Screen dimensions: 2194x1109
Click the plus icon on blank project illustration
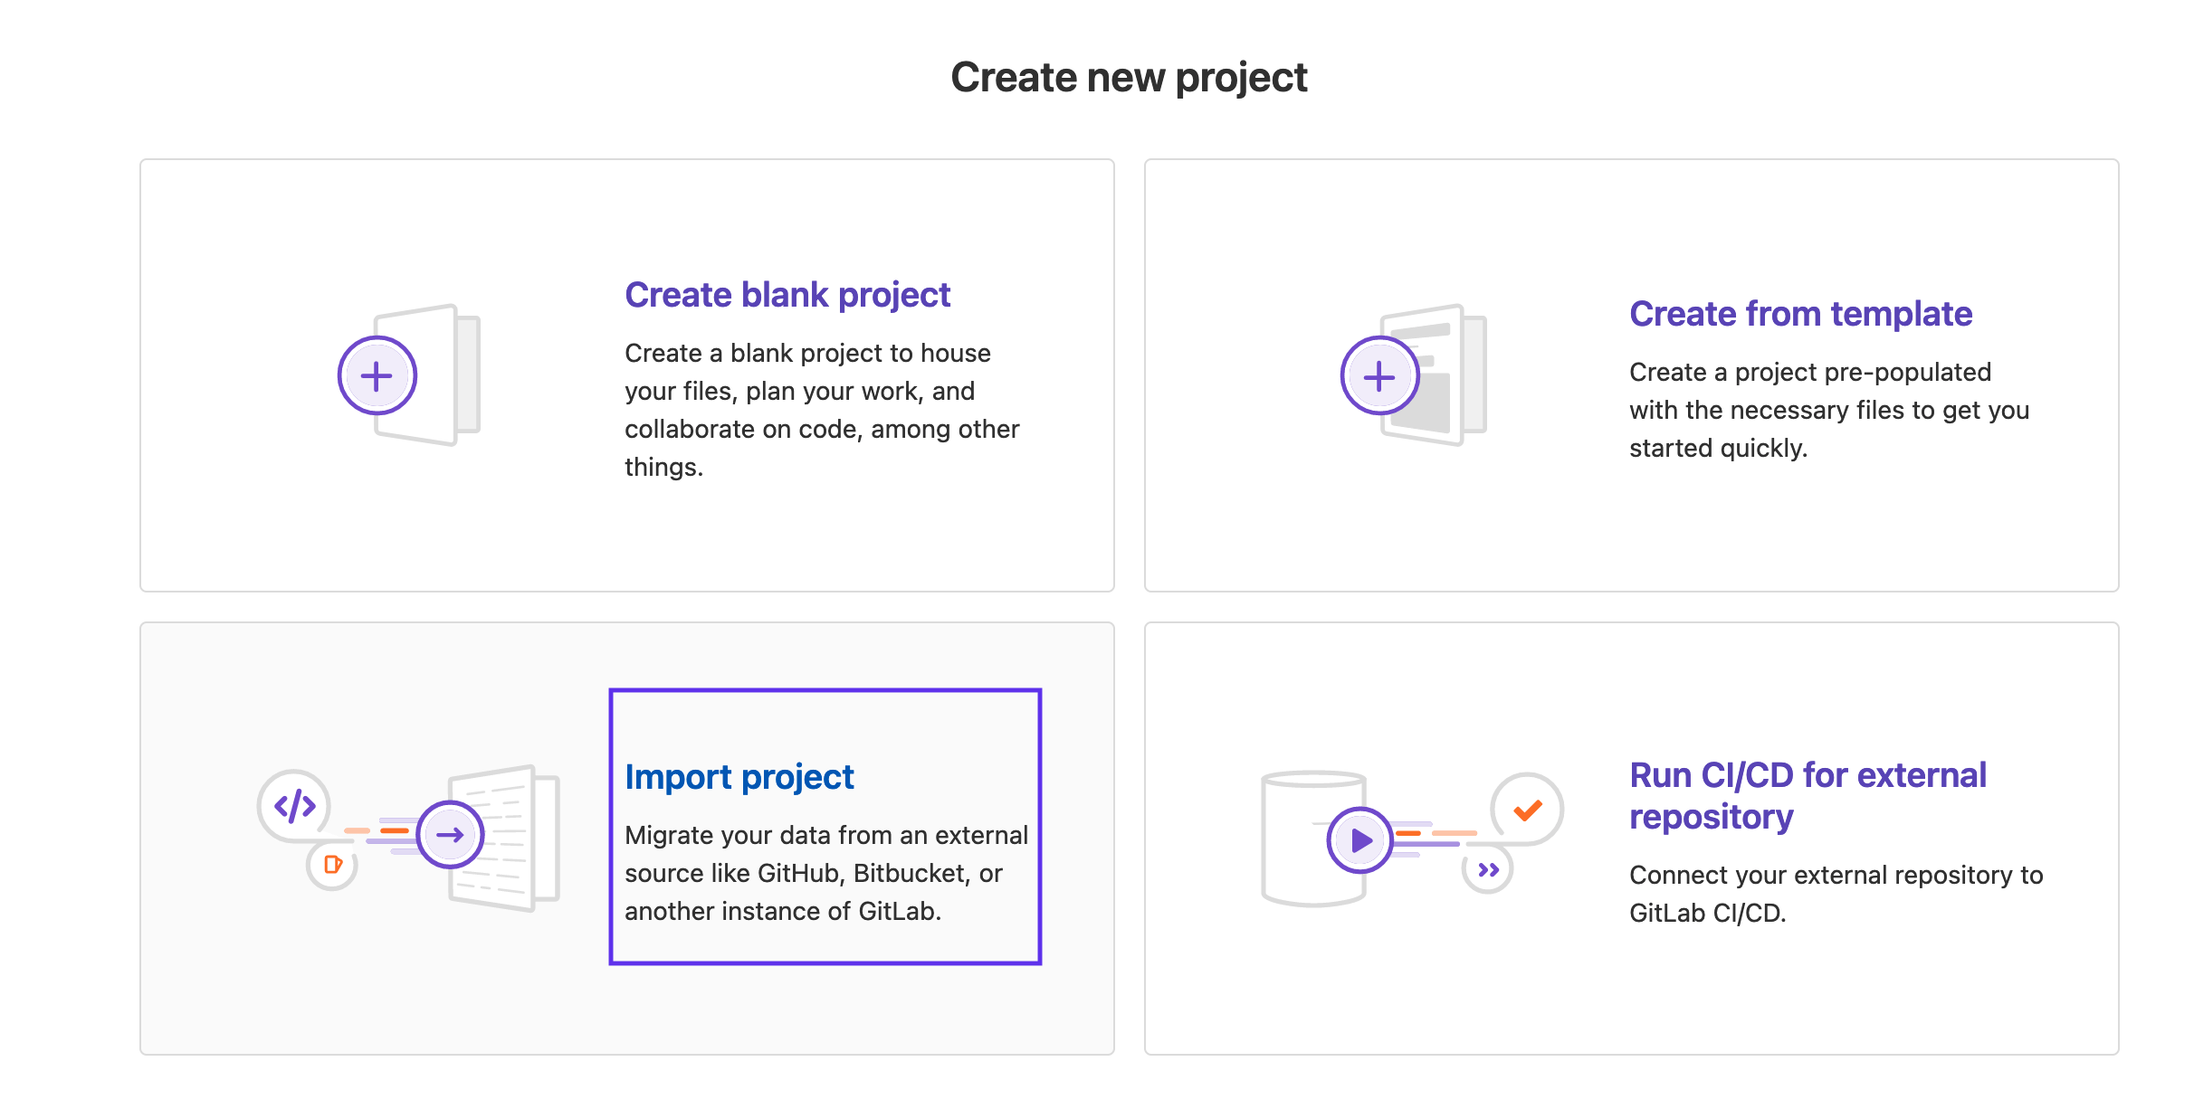coord(377,375)
